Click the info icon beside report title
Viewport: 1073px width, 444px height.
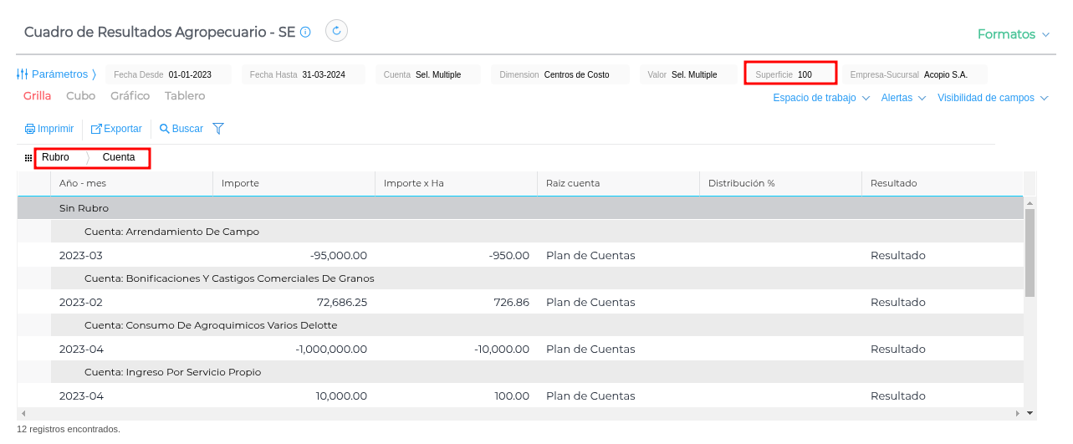[305, 33]
